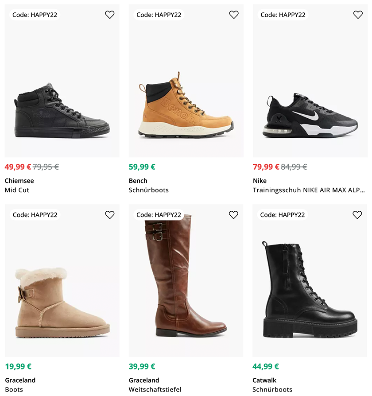Wishlist the Graceland Weitschaftstiefel brown boot
Image resolution: width=372 pixels, height=396 pixels.
pyautogui.click(x=233, y=215)
